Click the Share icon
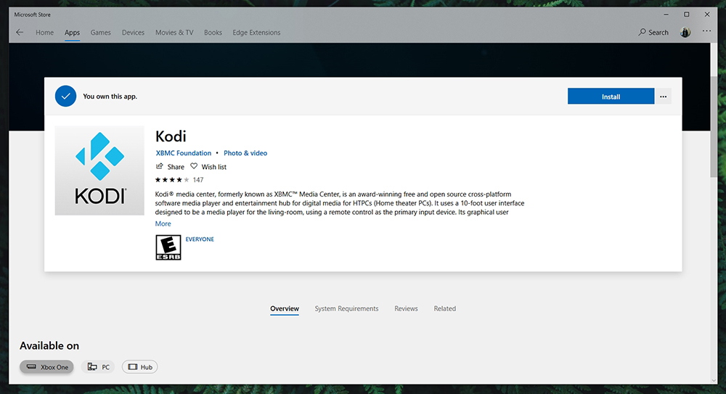The image size is (726, 394). [x=159, y=166]
